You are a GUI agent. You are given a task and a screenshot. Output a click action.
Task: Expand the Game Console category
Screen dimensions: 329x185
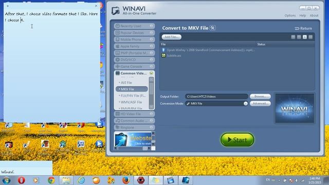tap(134, 66)
